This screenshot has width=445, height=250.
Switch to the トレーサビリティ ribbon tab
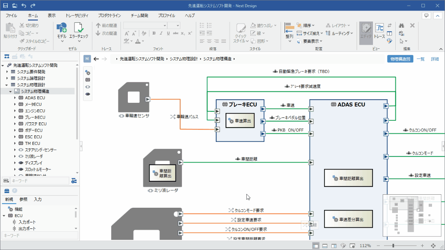(77, 15)
